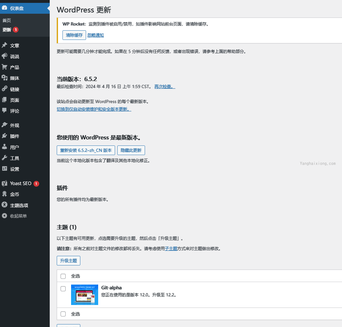Screen dimensions: 342x327
Task: Click the 主题 (1) section heading
Action: coord(67,227)
